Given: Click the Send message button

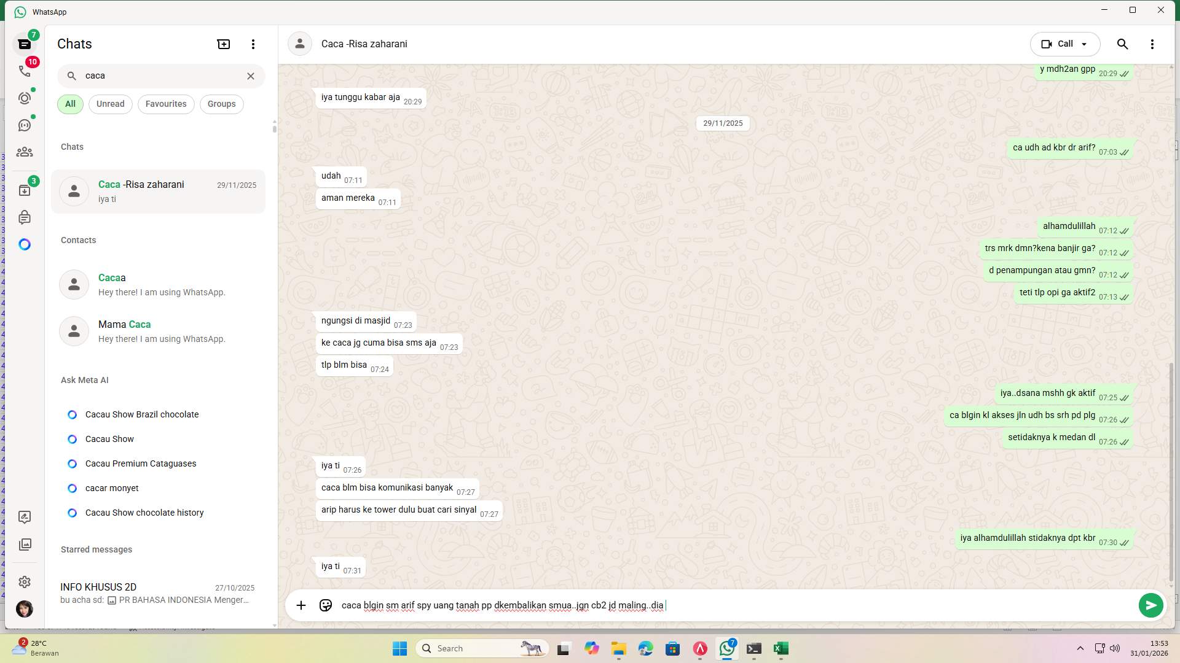Looking at the screenshot, I should [1150, 605].
